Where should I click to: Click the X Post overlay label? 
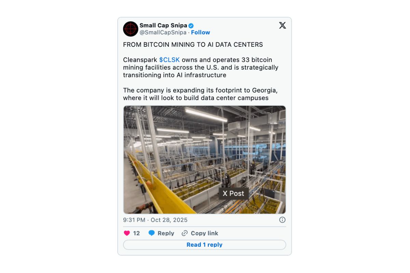point(233,193)
